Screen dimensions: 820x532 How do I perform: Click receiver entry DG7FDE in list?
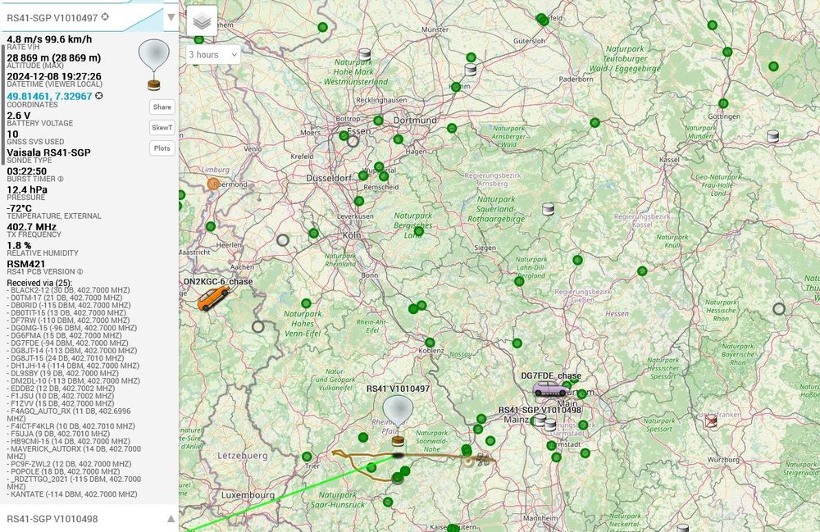tap(67, 343)
